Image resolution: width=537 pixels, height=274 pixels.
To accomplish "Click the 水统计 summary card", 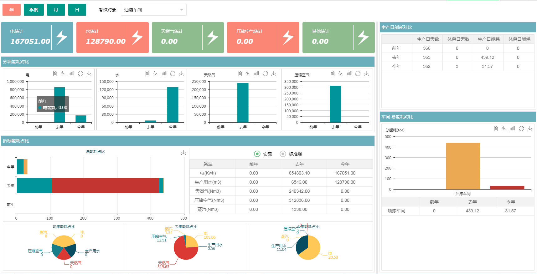I will (112, 38).
